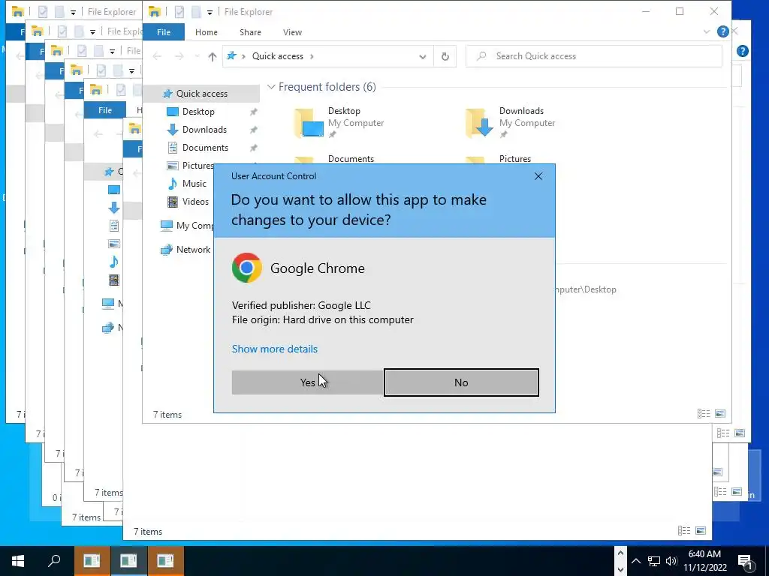
Task: Open the Windows Start menu
Action: point(18,561)
